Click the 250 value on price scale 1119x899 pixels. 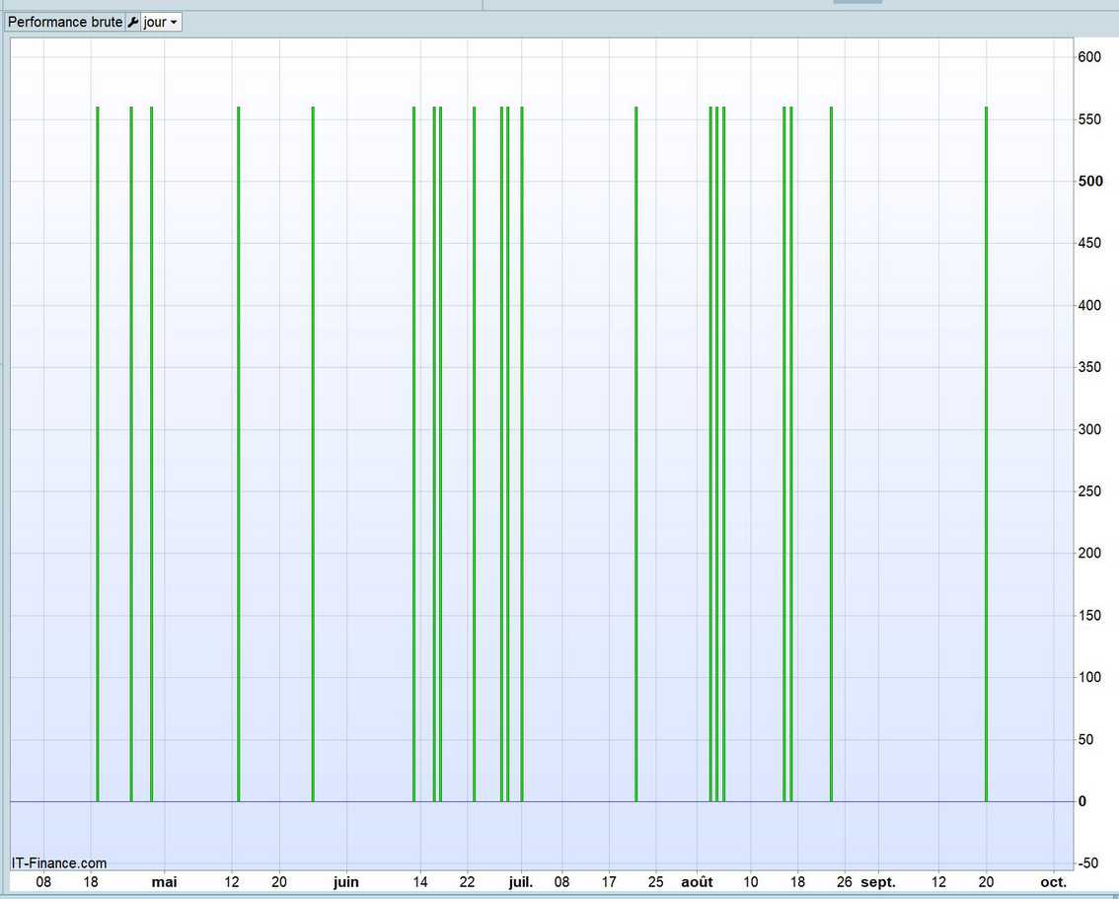[x=1089, y=491]
